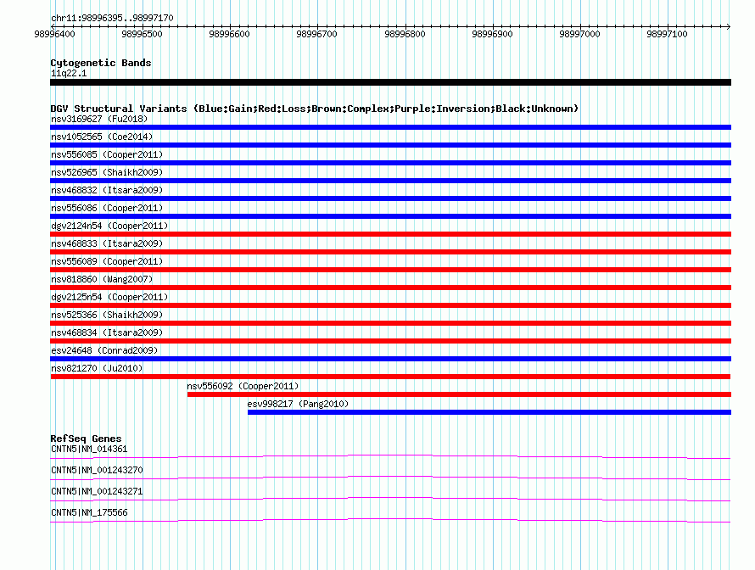Screen dimensions: 755x570
Task: Click the chr11:98996395..98997170 region label
Action: click(x=112, y=18)
